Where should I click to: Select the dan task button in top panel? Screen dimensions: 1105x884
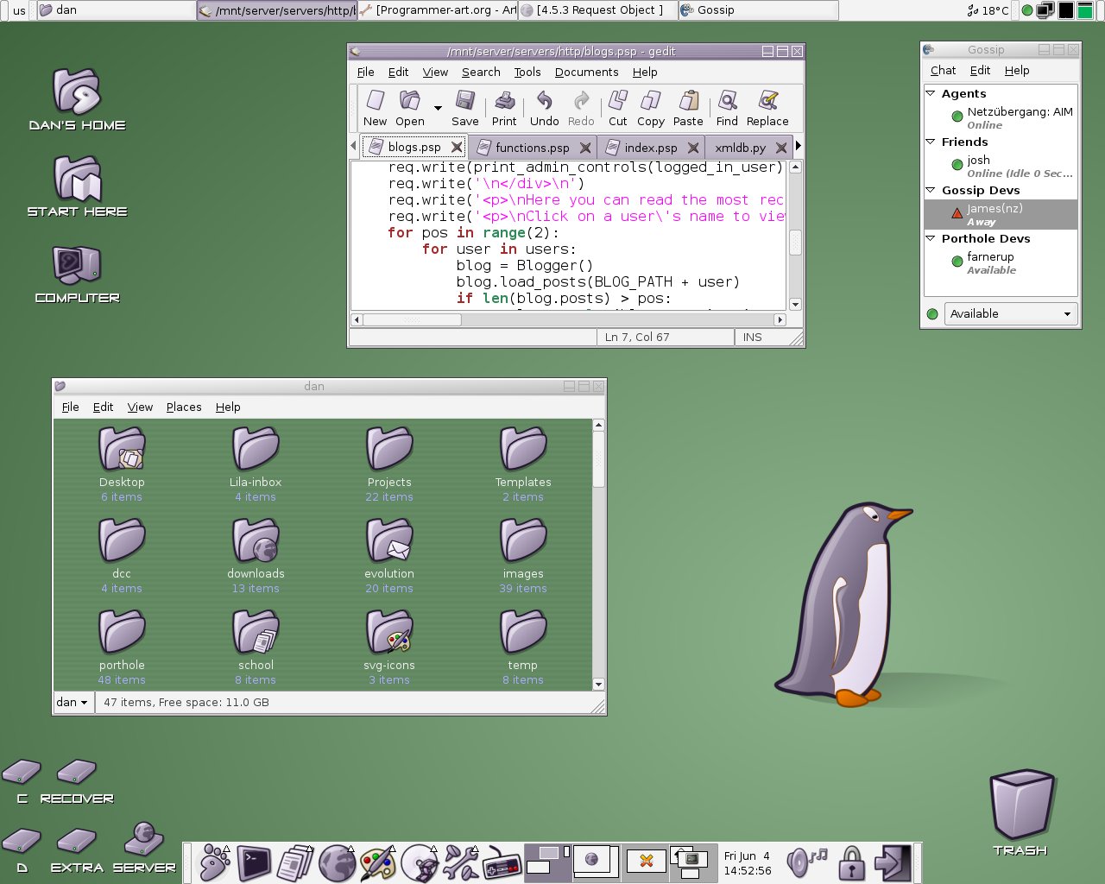pyautogui.click(x=117, y=10)
